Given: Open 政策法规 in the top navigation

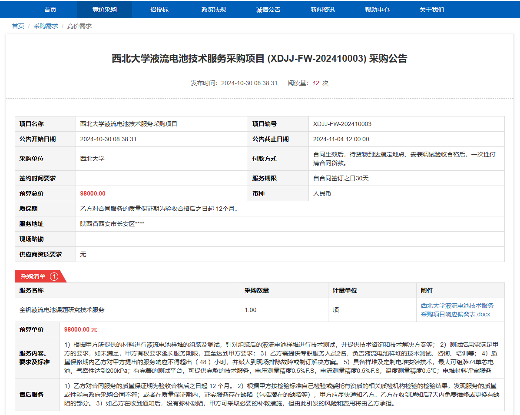Looking at the screenshot, I should pyautogui.click(x=214, y=10).
